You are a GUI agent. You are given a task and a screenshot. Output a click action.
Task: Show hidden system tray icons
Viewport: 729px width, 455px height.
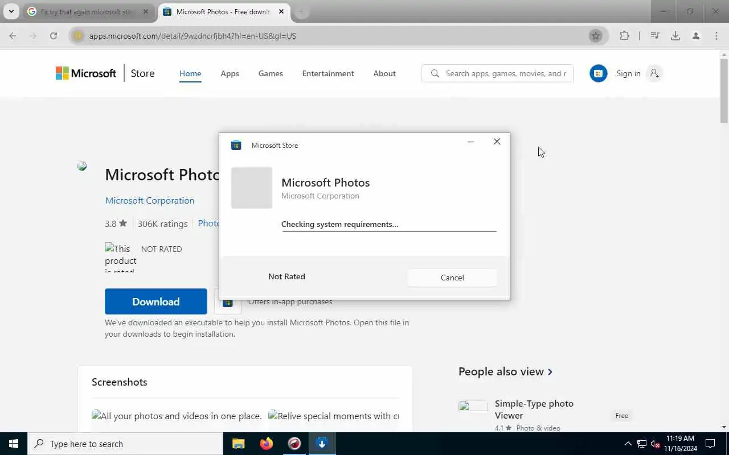point(628,444)
